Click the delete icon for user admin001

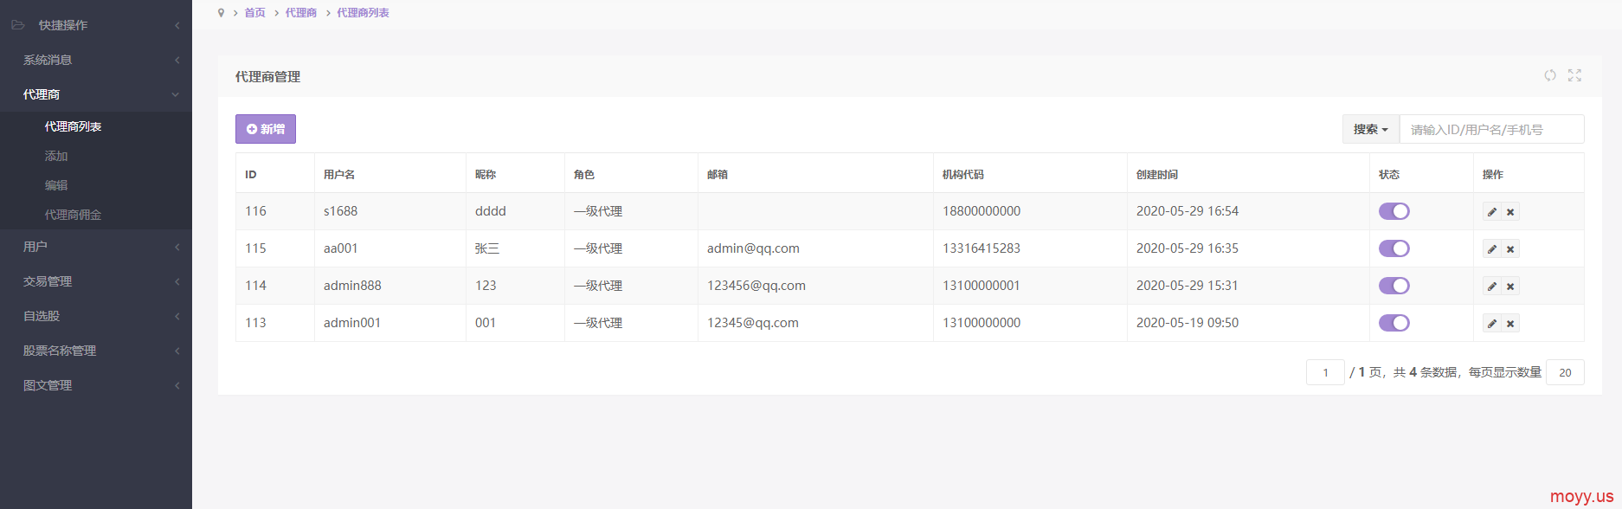pos(1510,324)
